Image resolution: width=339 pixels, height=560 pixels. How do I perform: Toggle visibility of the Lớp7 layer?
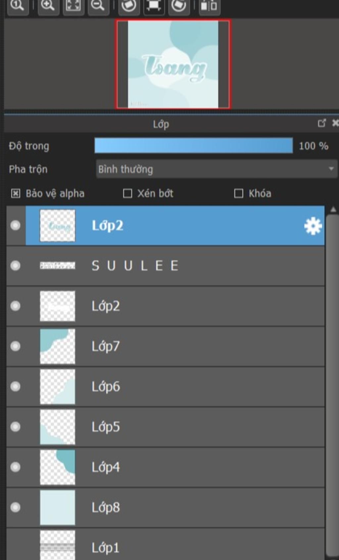[x=15, y=346]
